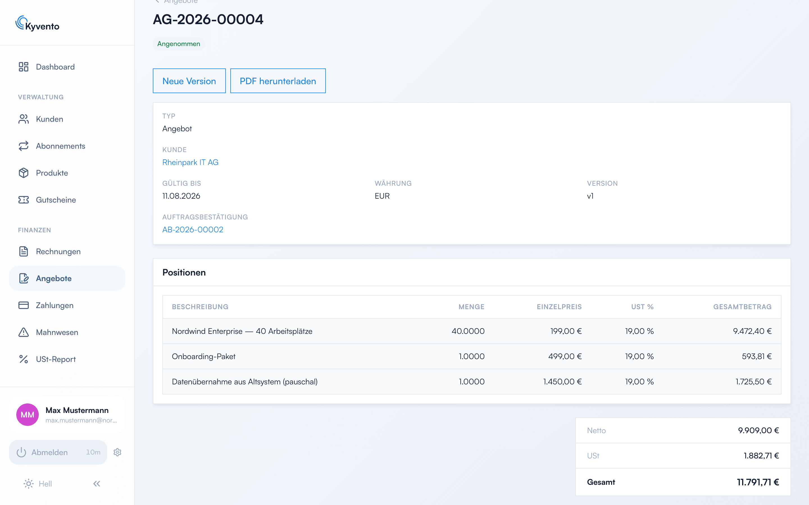Open settings via the gear icon

tap(117, 452)
